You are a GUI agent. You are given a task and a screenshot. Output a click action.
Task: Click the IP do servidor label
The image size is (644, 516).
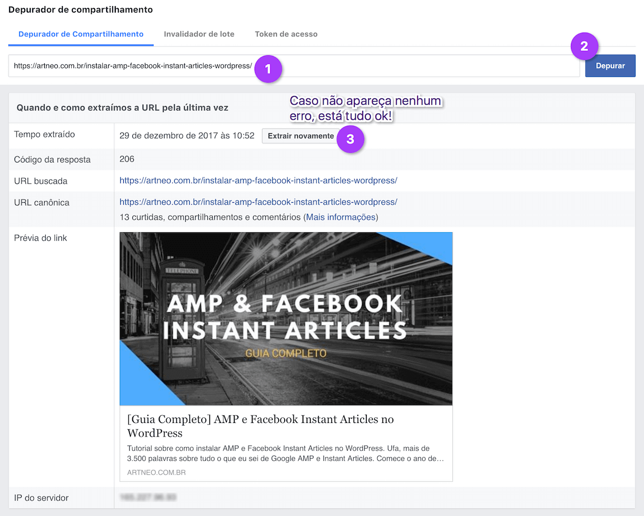41,498
